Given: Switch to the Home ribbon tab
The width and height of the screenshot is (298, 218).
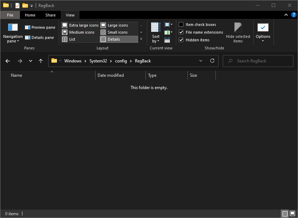Looking at the screenshot, I should (x=30, y=15).
